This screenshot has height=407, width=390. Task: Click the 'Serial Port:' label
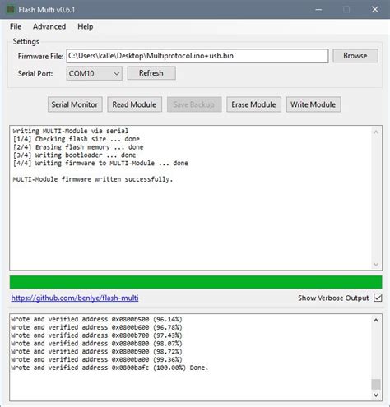coord(35,73)
